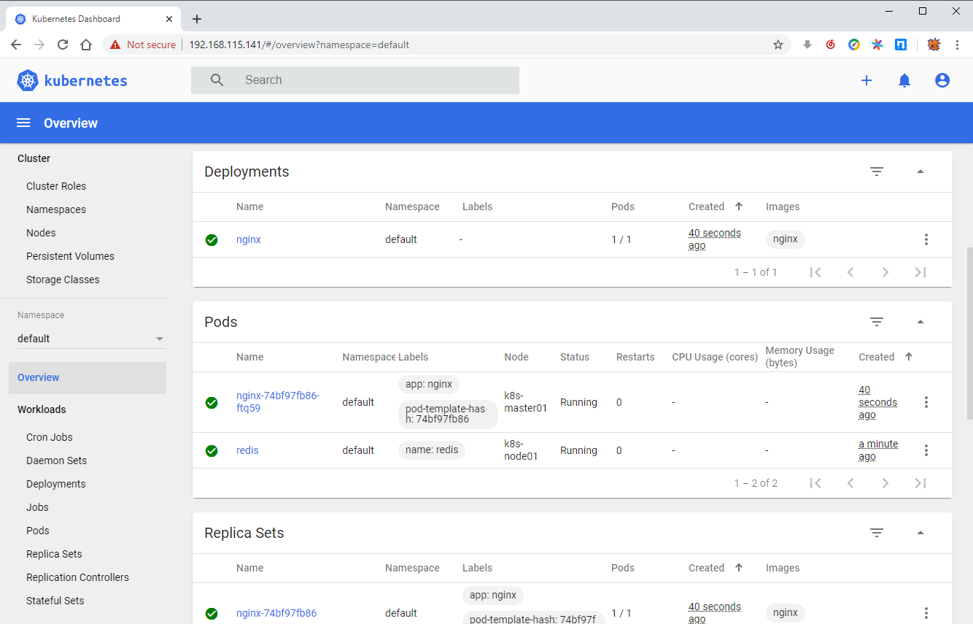The width and height of the screenshot is (973, 624).
Task: Open the nginx deployment link
Action: 249,239
